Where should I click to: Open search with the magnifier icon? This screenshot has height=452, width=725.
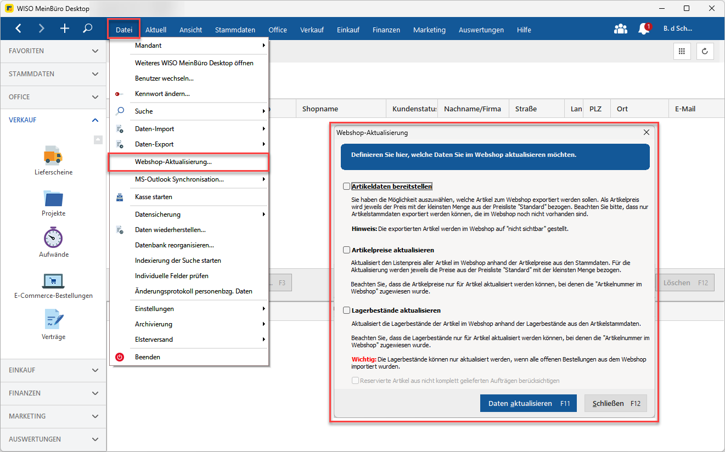click(x=88, y=29)
